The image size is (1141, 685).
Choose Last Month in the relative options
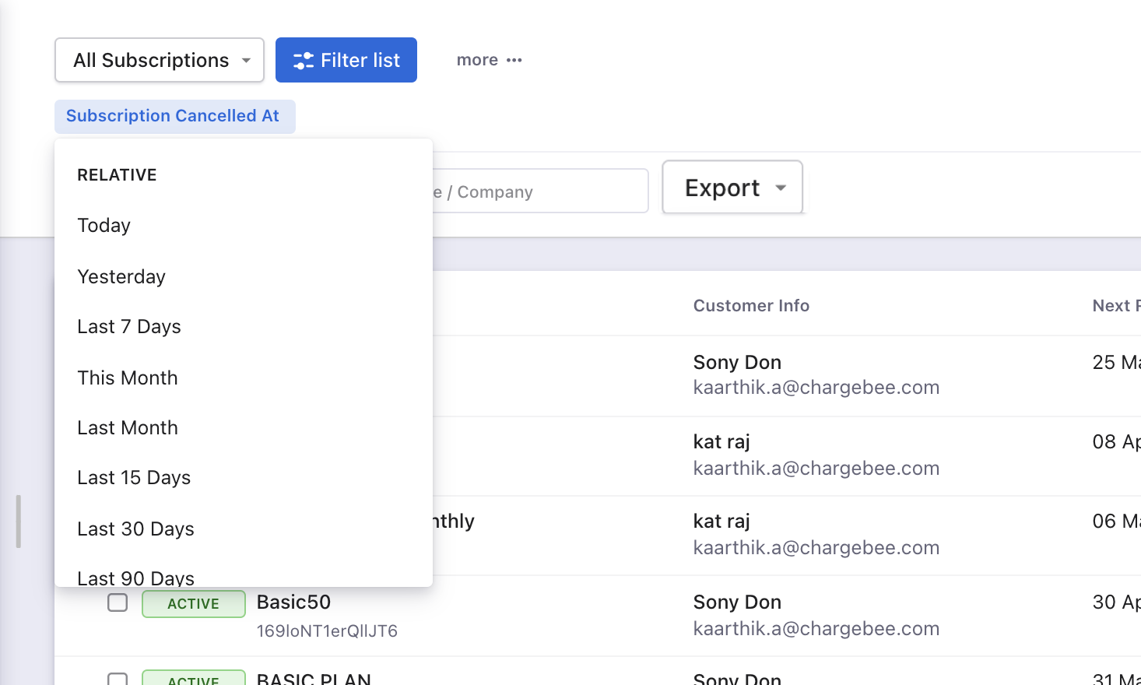pos(128,428)
